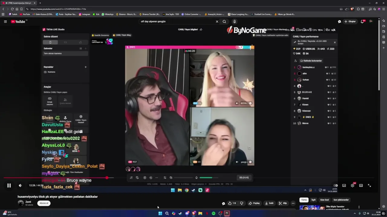Open Windows Start menu
Screen dimensions: 387x217
[160, 214]
